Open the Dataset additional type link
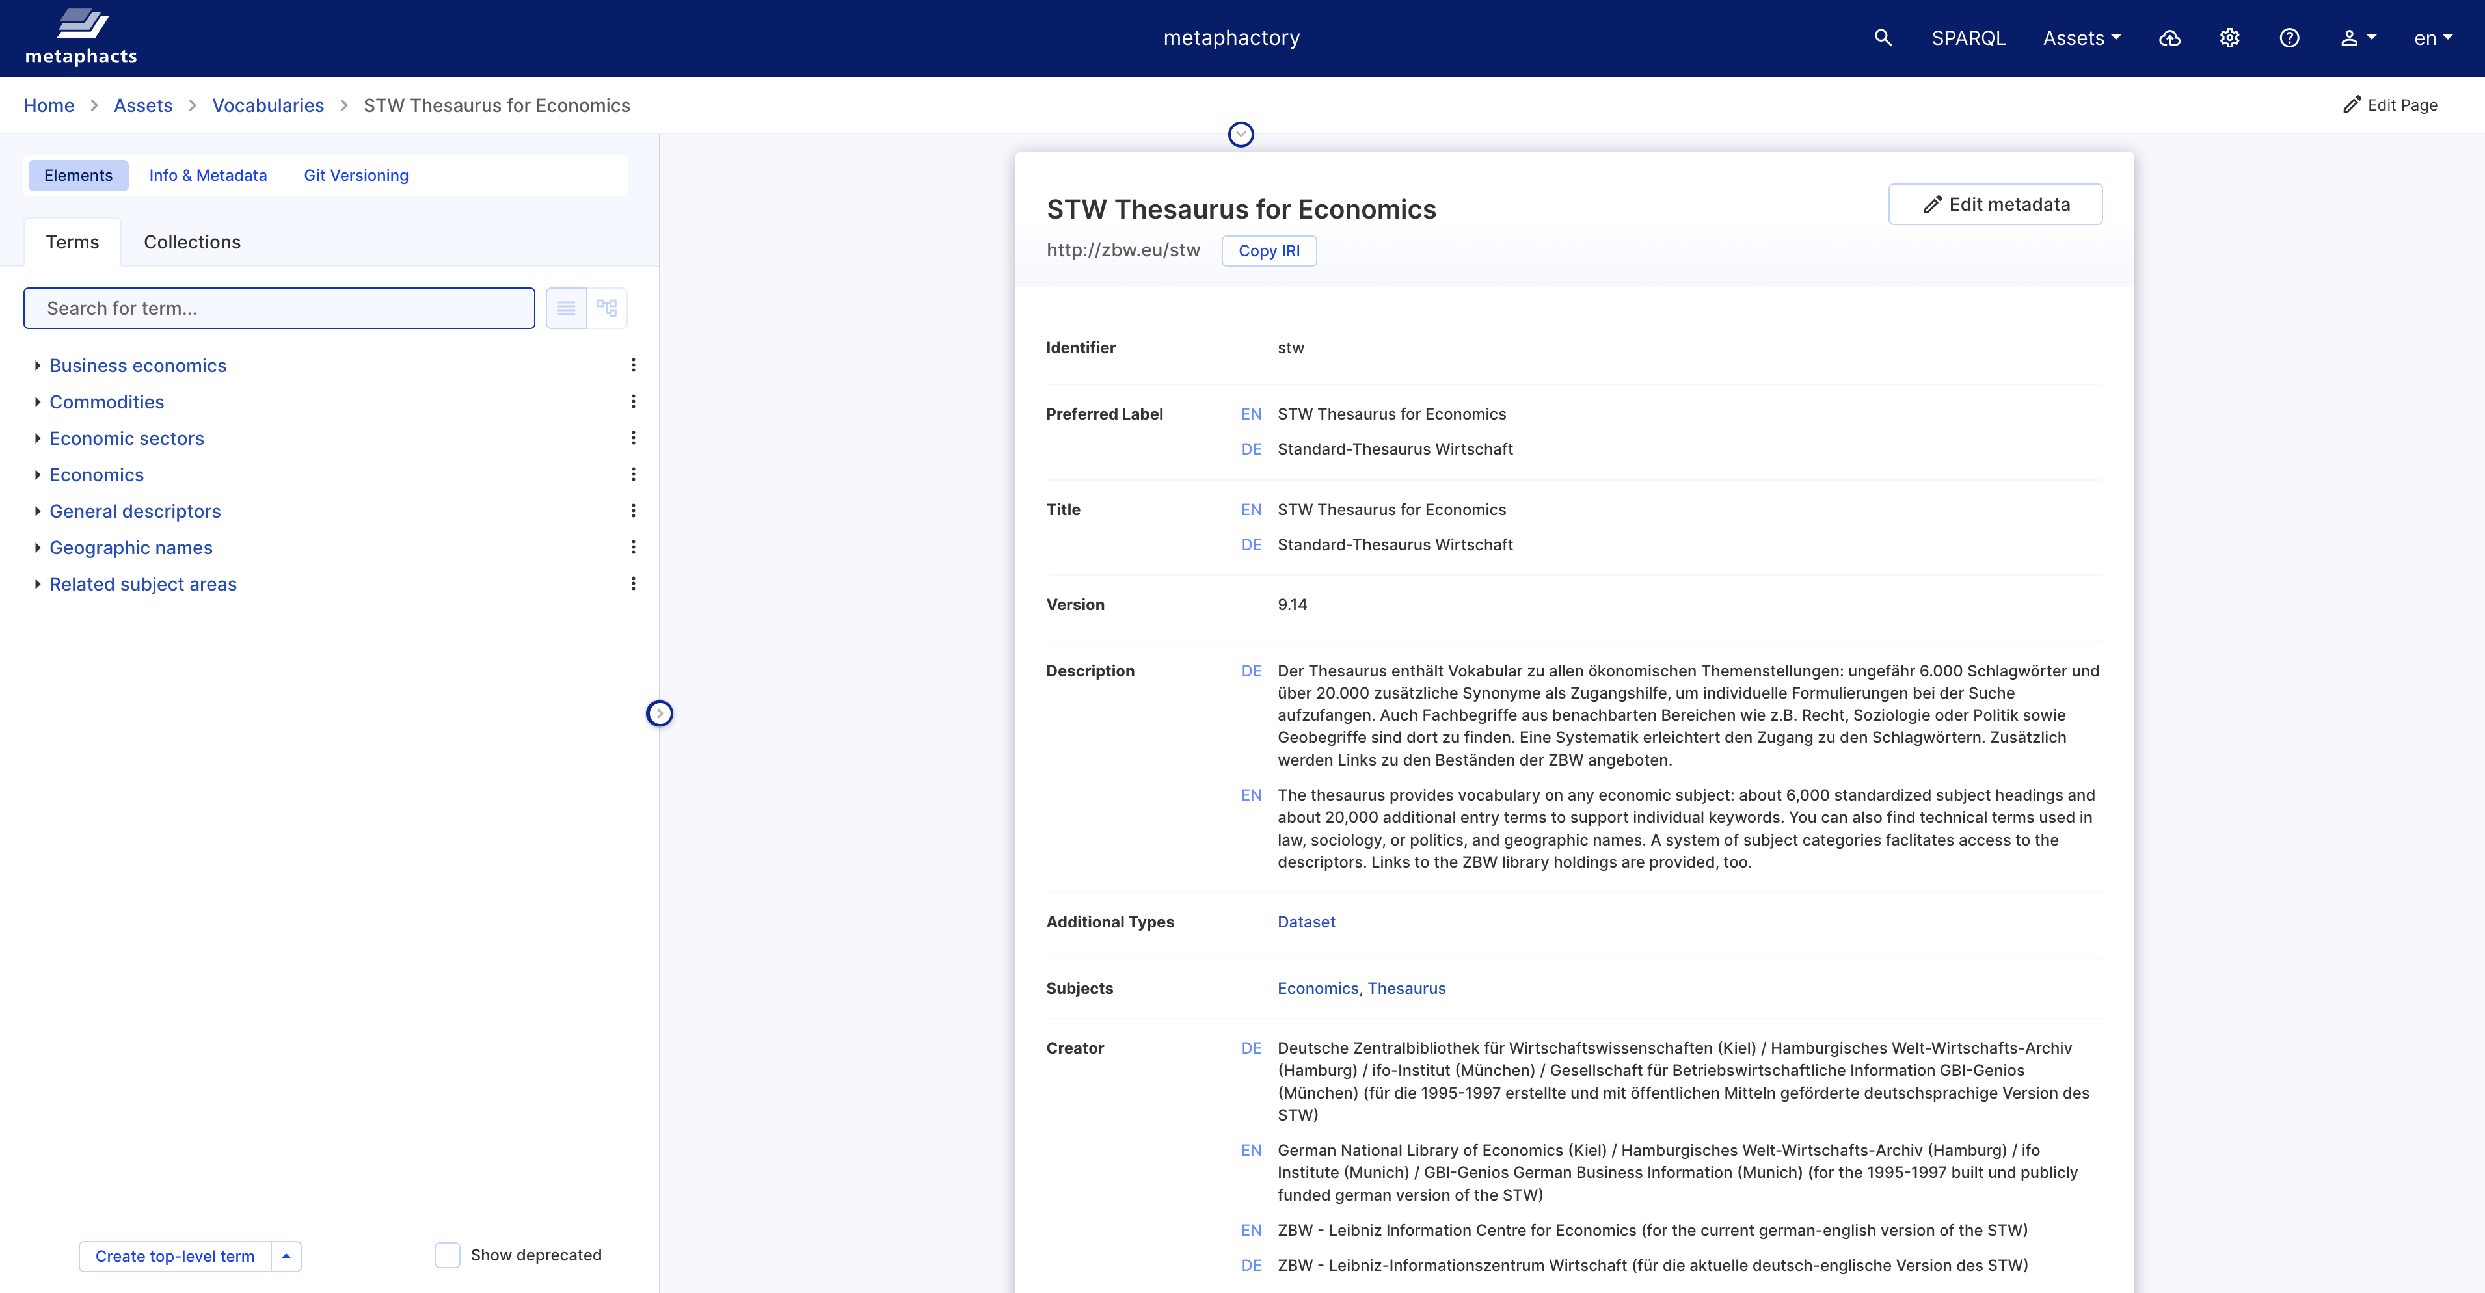Image resolution: width=2485 pixels, height=1293 pixels. click(x=1306, y=922)
